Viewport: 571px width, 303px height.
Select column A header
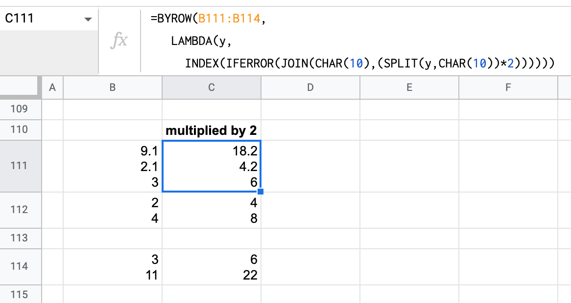pos(52,87)
